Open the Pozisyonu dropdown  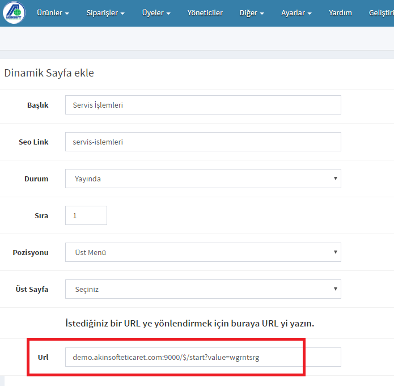(x=203, y=252)
